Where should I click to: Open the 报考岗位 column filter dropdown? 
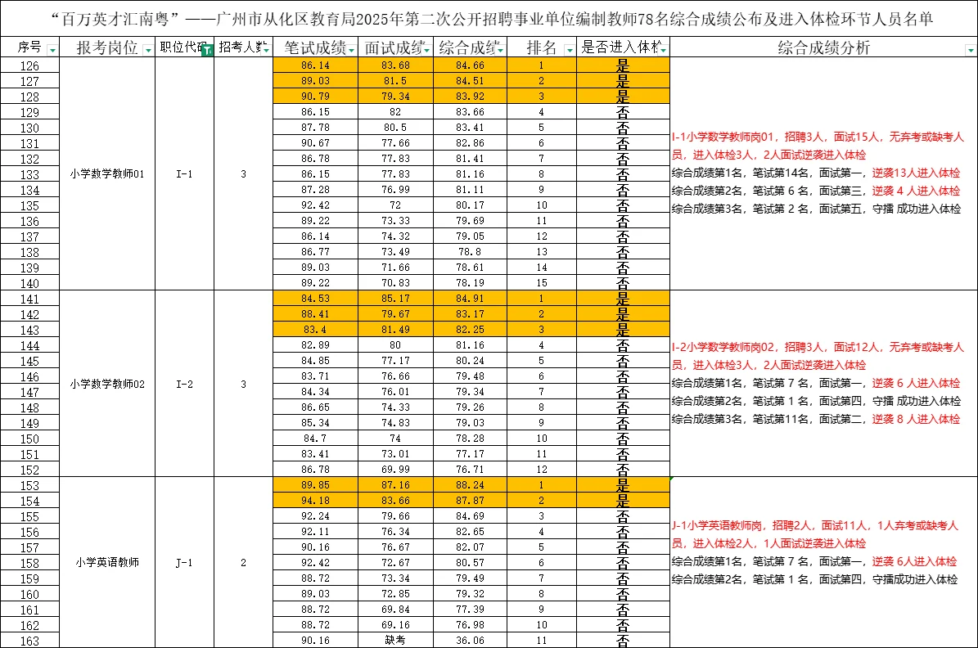click(148, 50)
